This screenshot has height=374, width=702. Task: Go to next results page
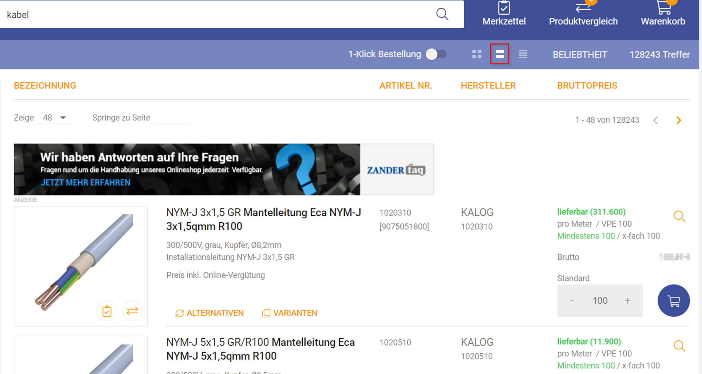tap(679, 120)
